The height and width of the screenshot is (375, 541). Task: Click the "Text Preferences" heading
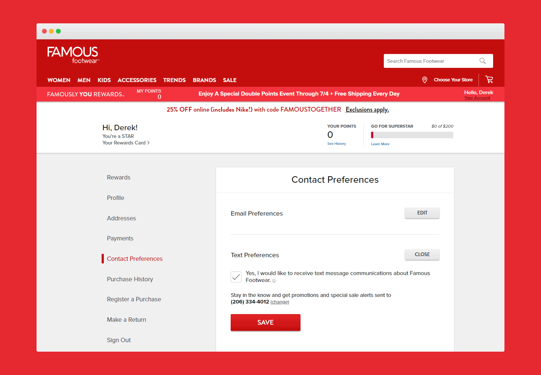click(x=255, y=255)
